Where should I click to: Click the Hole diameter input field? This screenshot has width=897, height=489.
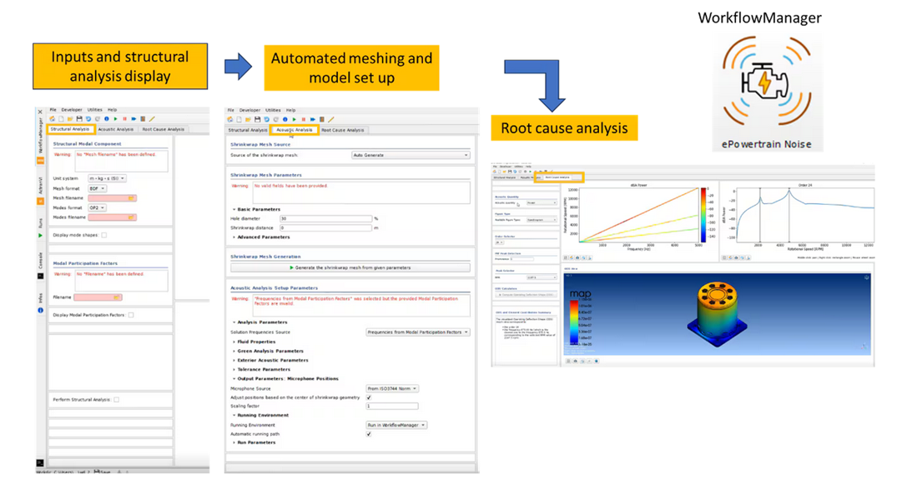[x=325, y=218]
